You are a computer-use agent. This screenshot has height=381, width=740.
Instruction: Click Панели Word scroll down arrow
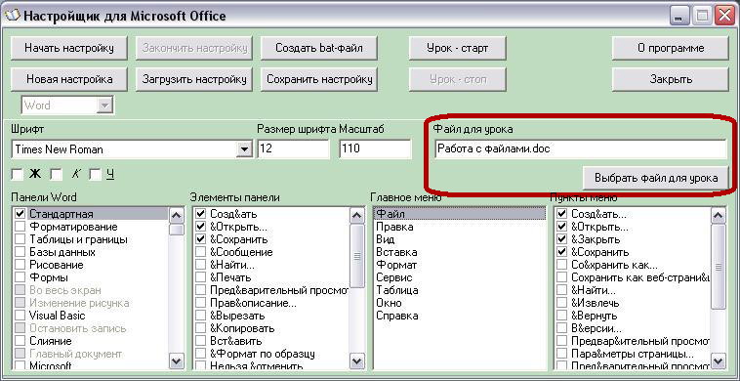pos(177,361)
